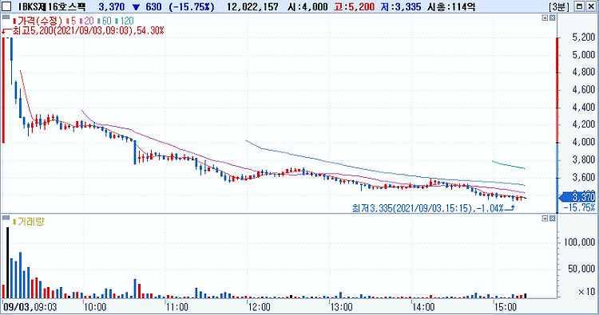Screen dimensions: 599x315
Task: Click the 10:00 time axis marker
Action: 95,307
